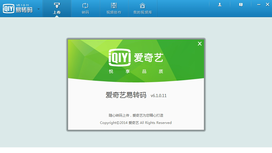
Task: Click the 随心转码上传 slogan text
Action: tap(136, 115)
